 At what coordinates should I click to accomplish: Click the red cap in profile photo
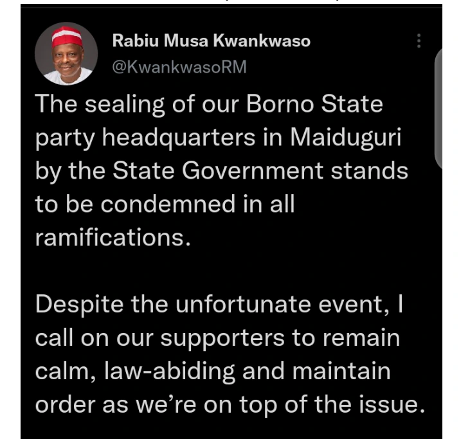(x=66, y=37)
